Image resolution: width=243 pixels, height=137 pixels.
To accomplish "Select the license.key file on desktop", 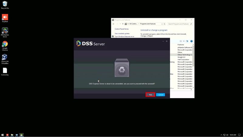I will [x=5, y=72].
